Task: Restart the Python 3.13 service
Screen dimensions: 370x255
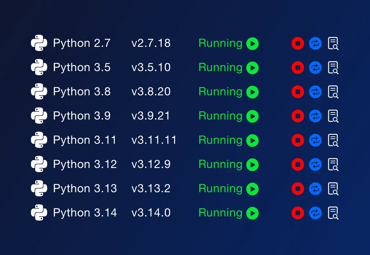Action: (x=315, y=189)
